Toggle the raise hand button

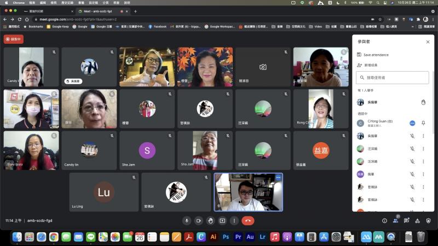[211, 221]
